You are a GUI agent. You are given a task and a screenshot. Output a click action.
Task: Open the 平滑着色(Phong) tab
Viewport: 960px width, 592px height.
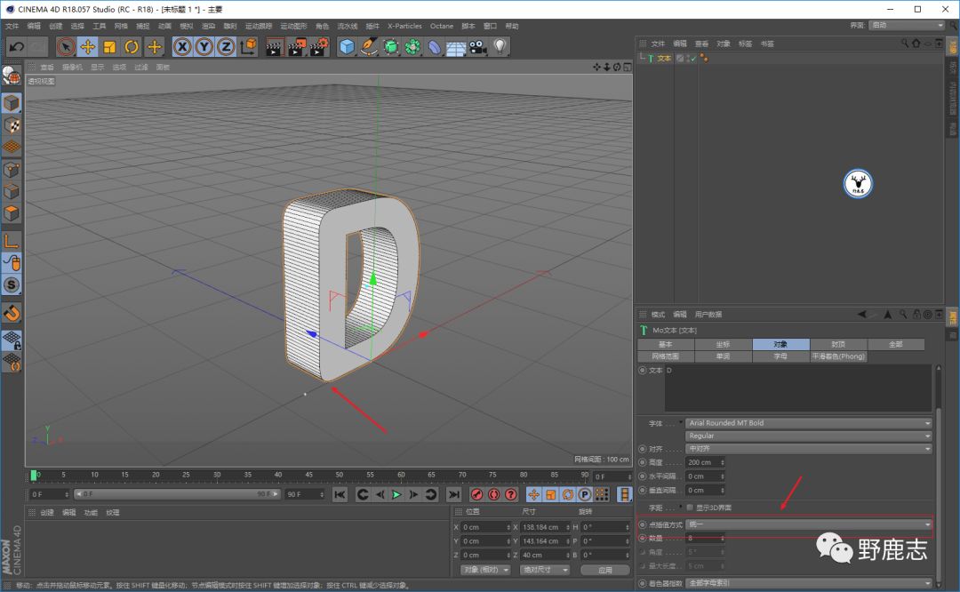pos(838,356)
